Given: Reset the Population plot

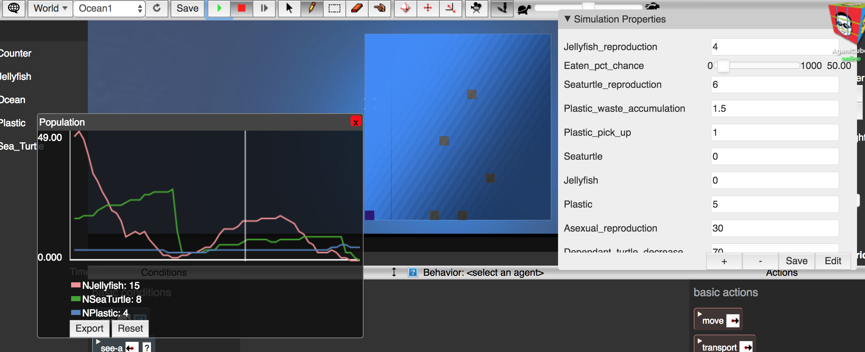Looking at the screenshot, I should pyautogui.click(x=130, y=328).
